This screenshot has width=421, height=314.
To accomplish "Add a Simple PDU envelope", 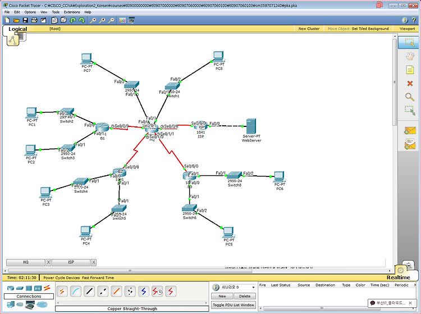I will (x=410, y=131).
